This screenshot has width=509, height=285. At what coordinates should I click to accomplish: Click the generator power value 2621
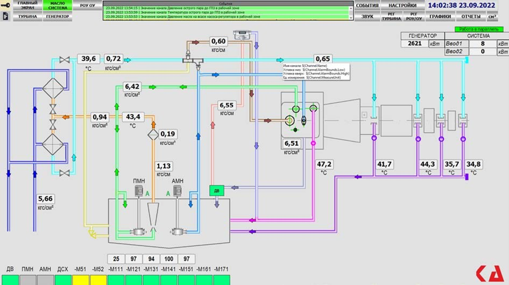[x=415, y=44]
